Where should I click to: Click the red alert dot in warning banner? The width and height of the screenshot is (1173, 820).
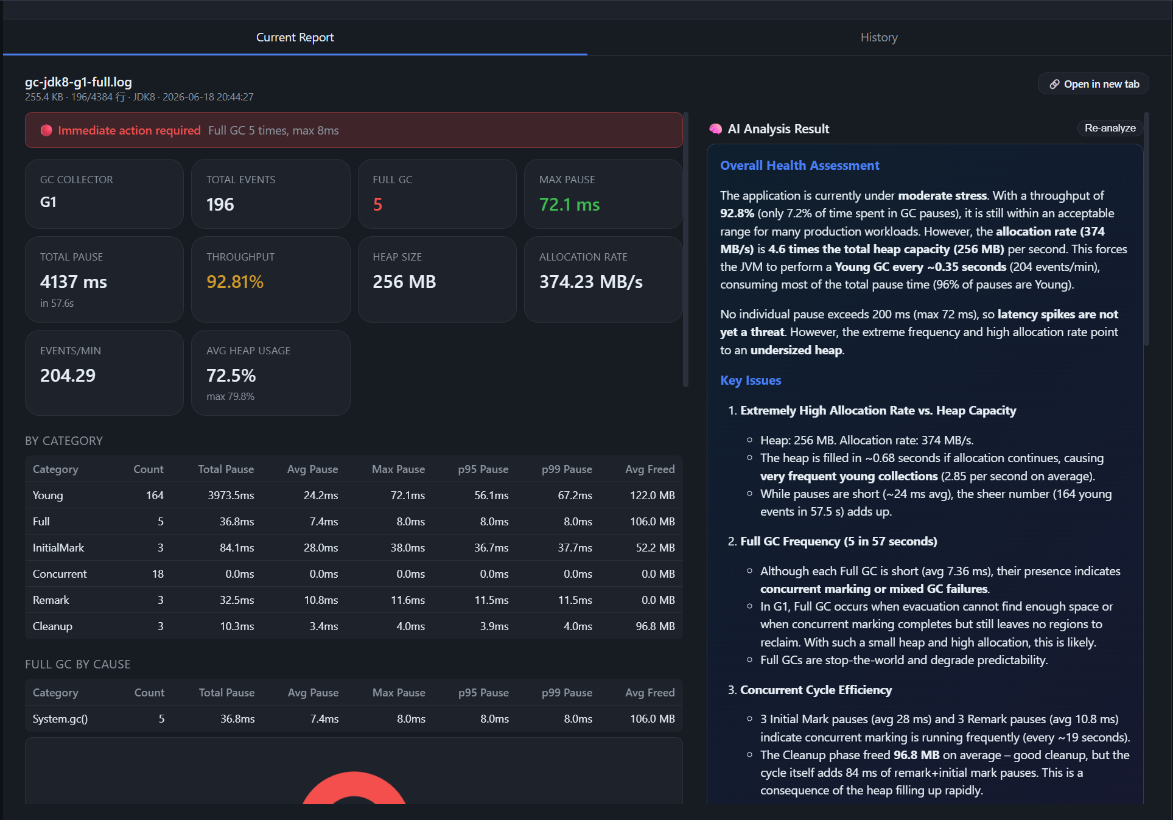click(x=46, y=130)
